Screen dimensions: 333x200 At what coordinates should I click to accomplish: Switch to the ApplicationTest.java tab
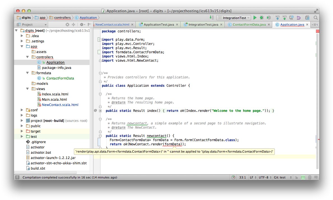pos(159,25)
